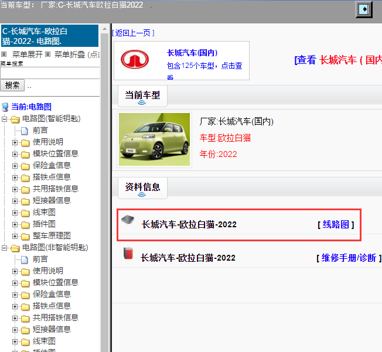Expand second 线束图 folder

pos(15,341)
